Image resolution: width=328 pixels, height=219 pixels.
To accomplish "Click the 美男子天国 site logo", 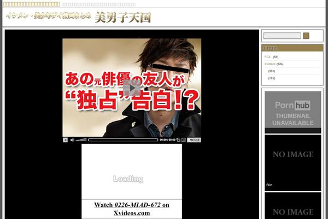I will click(123, 18).
